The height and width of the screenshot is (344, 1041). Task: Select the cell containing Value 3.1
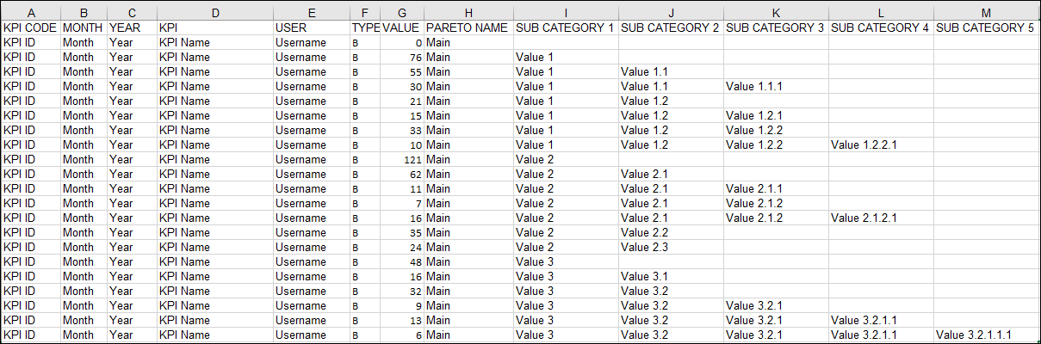(x=671, y=276)
